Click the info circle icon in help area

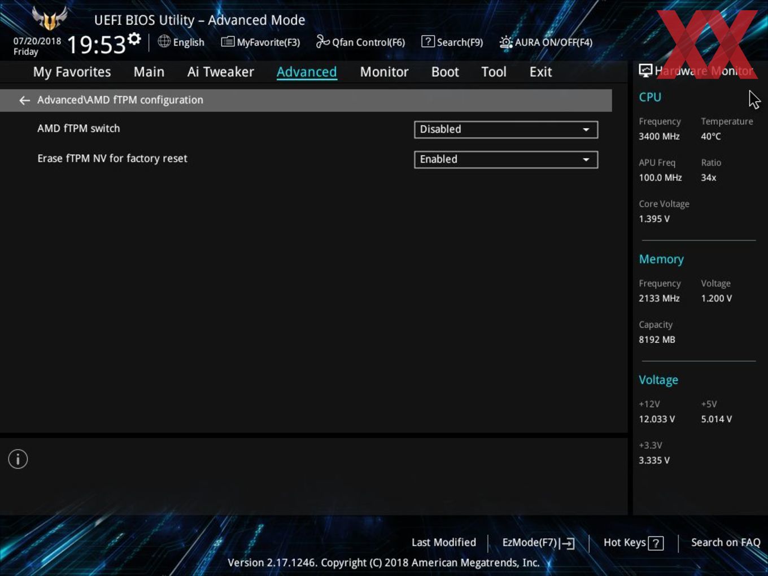[x=18, y=459]
